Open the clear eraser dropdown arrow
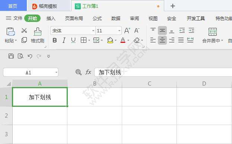This screenshot has height=144, width=232. tap(142, 40)
